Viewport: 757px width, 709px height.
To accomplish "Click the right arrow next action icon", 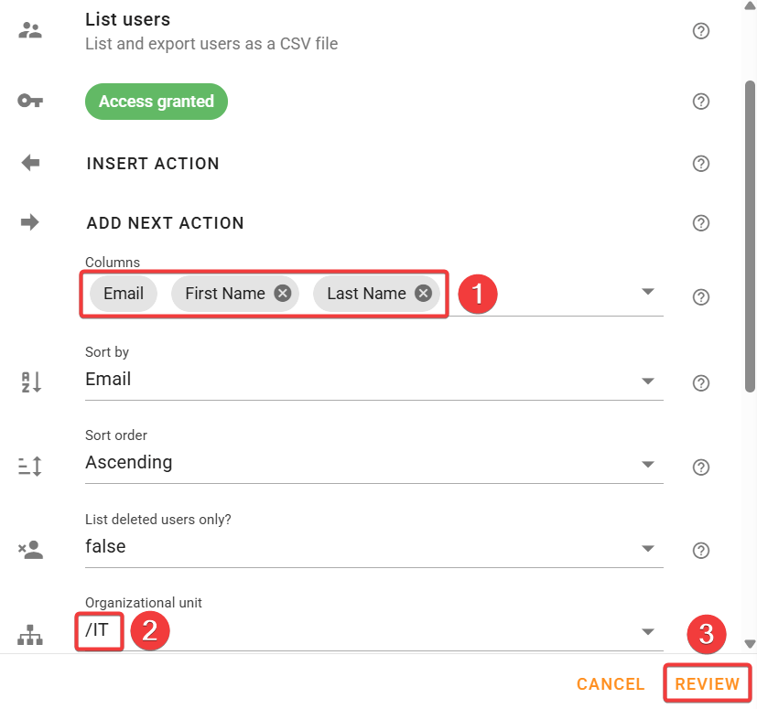I will click(30, 222).
